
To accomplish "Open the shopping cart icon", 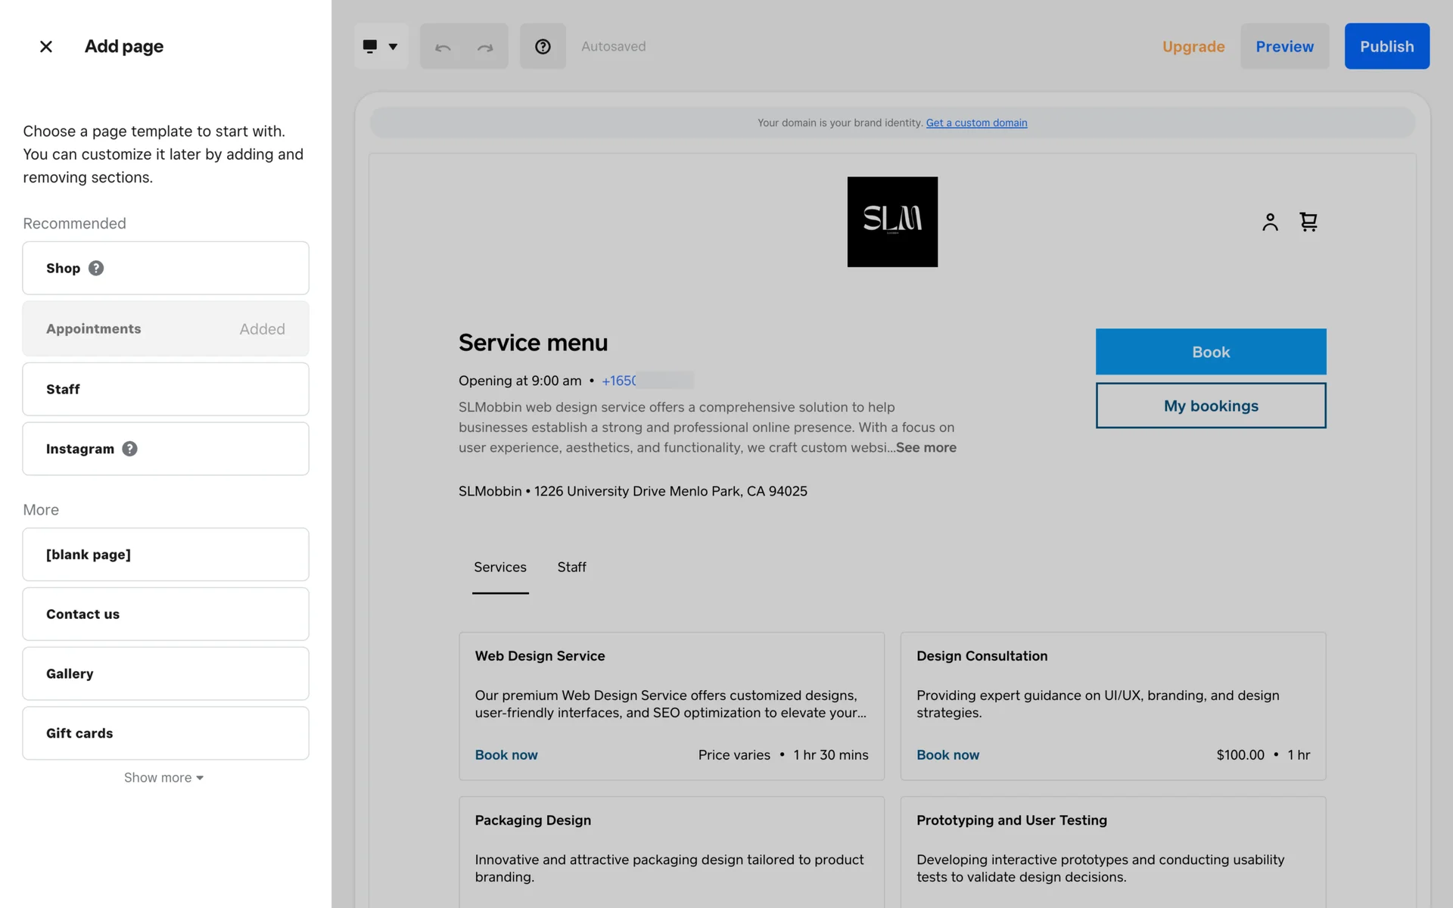I will [1308, 222].
